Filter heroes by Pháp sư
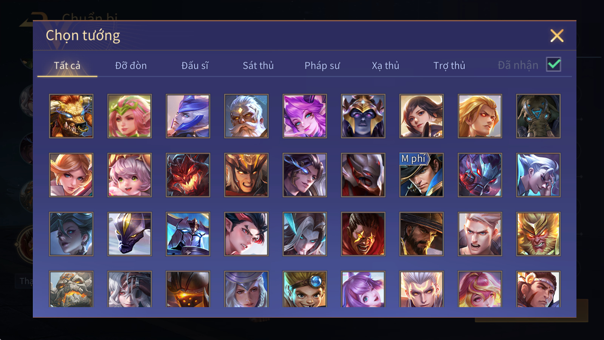This screenshot has height=340, width=604. coord(322,65)
